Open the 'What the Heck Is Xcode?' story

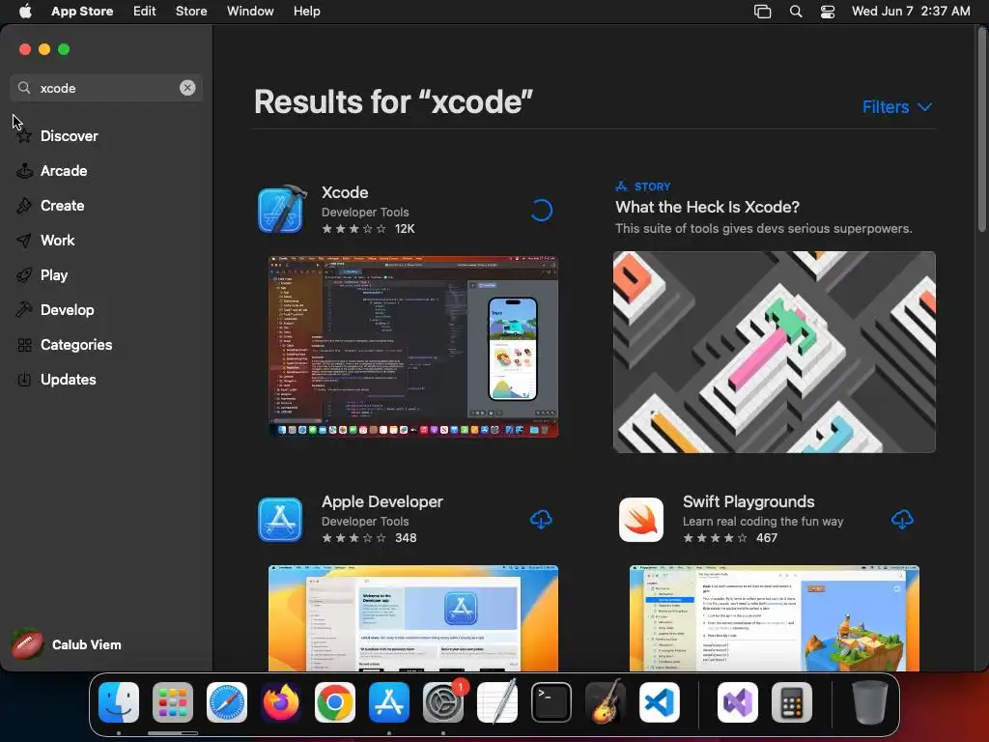pos(707,207)
